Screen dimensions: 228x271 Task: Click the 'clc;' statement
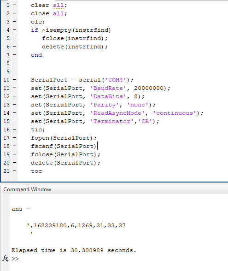pos(38,22)
